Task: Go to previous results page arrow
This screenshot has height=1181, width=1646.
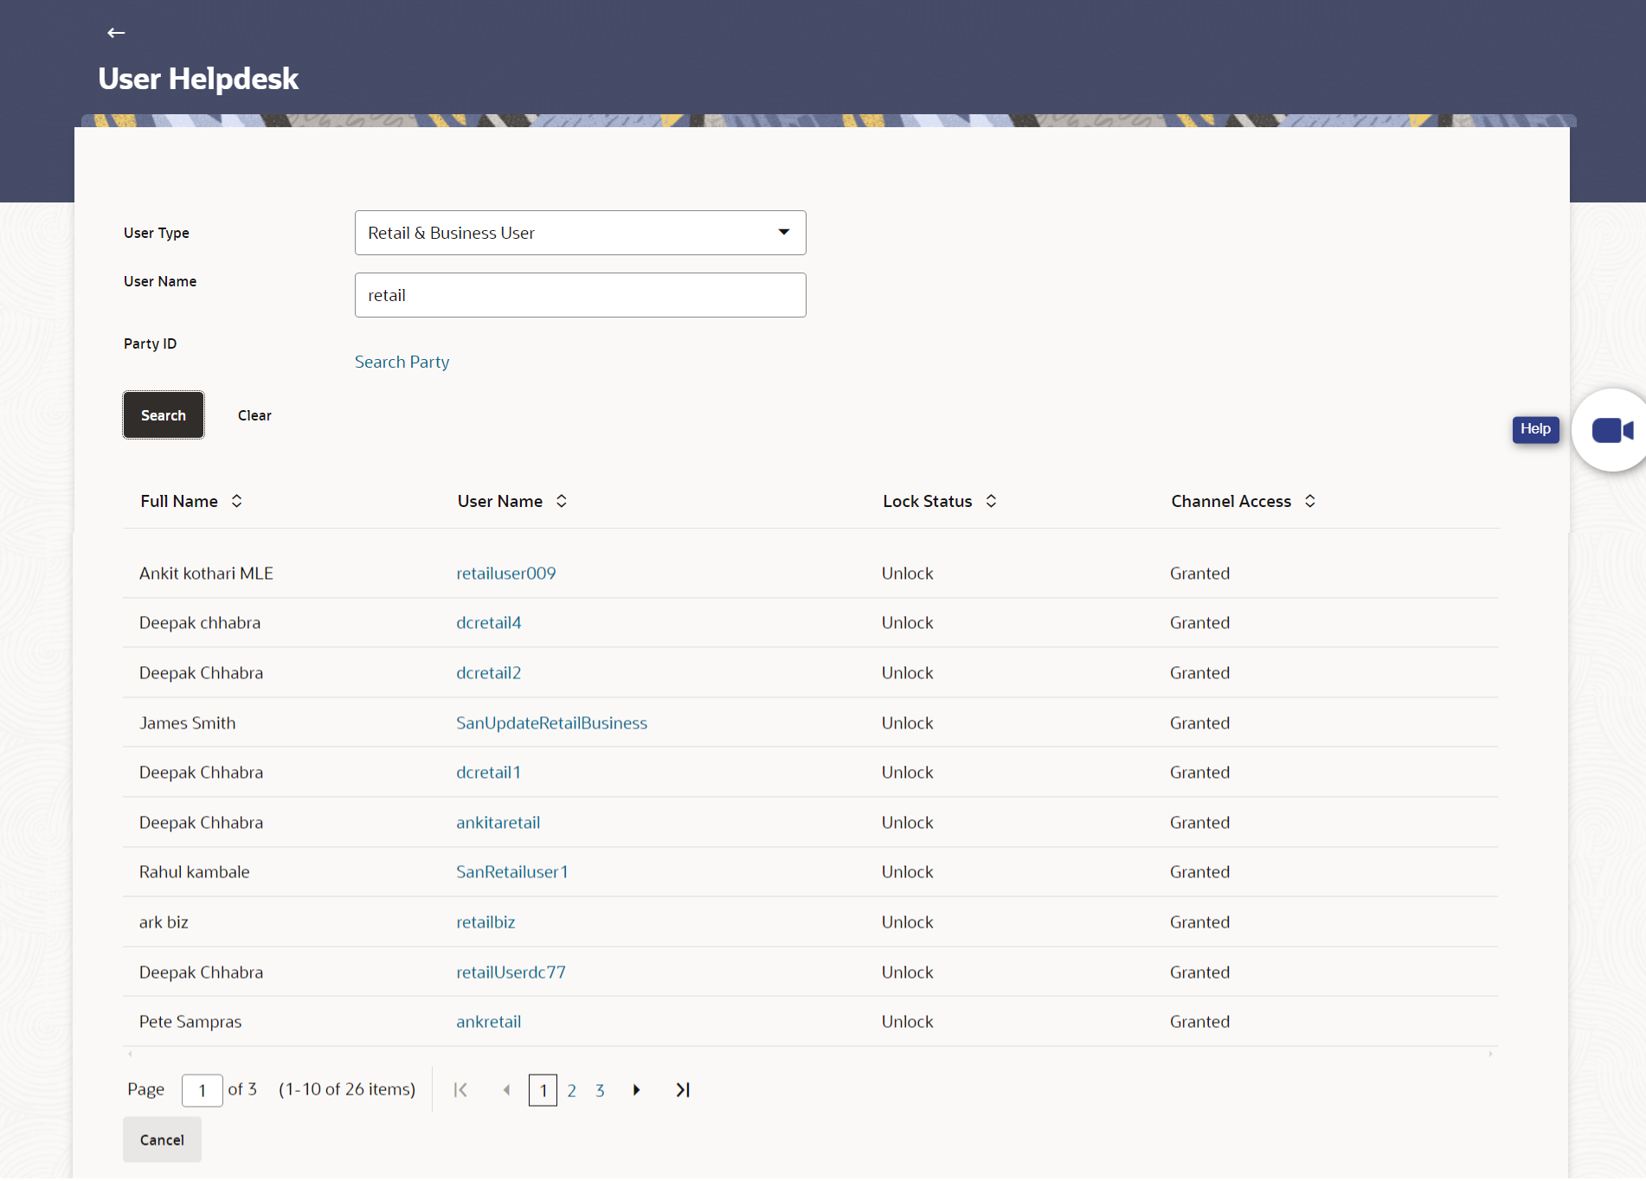Action: 506,1090
